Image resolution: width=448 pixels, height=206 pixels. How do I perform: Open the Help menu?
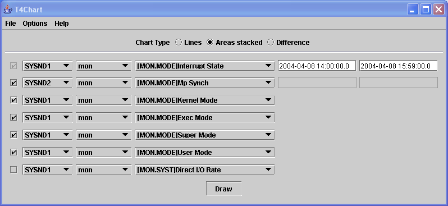pyautogui.click(x=62, y=24)
